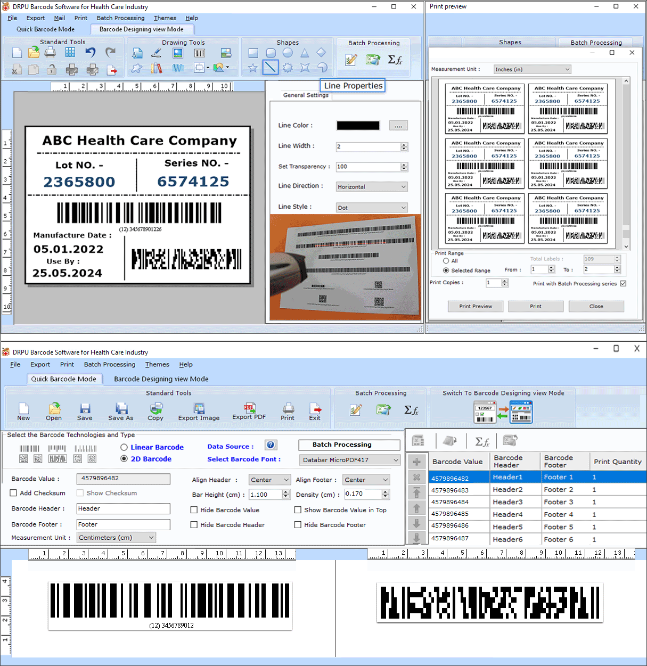Adjust the Set Transparency stepper
Viewport: 647px width, 666px height.
point(404,167)
